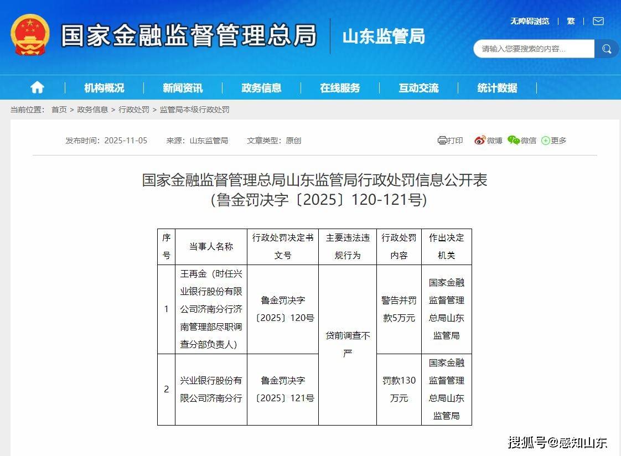Click the search magnifier button
621x456 pixels.
607,49
